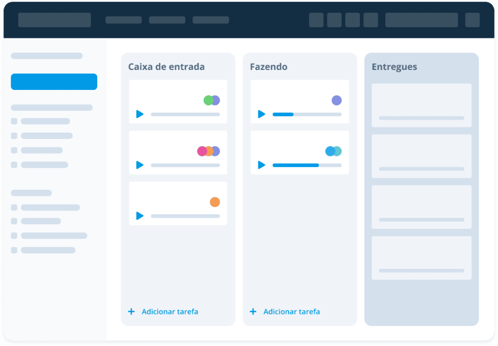Click Adicionar tarefa in Caixa de entrada
Image resolution: width=498 pixels, height=346 pixels.
[170, 311]
